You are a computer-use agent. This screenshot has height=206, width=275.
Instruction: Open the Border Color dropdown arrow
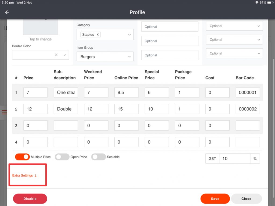point(65,55)
